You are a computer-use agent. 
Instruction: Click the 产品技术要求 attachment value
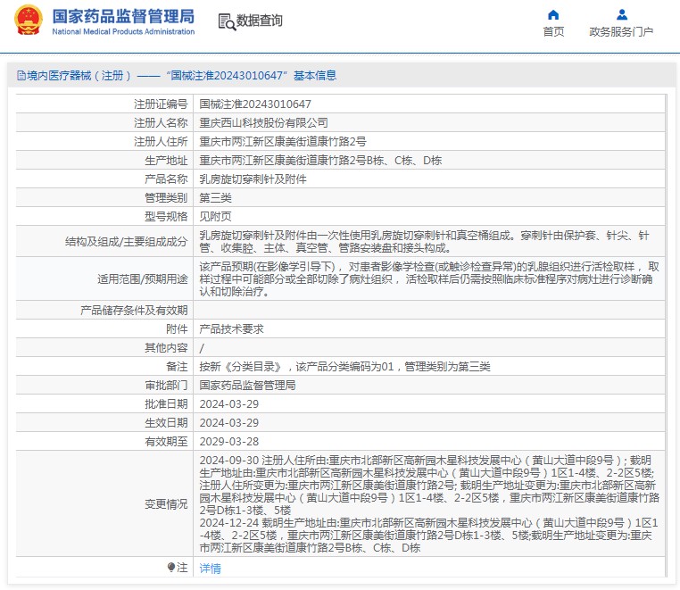coord(231,329)
